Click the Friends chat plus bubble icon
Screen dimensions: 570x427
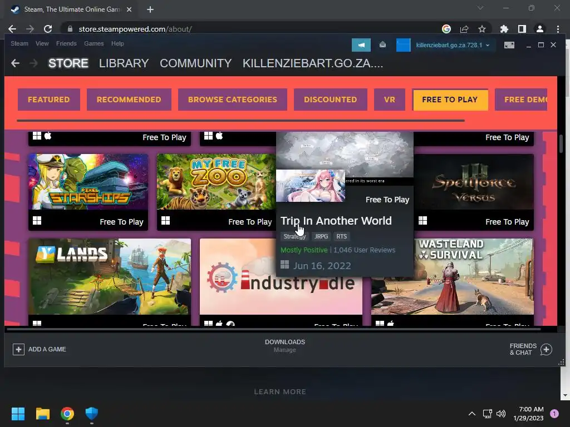(x=546, y=349)
